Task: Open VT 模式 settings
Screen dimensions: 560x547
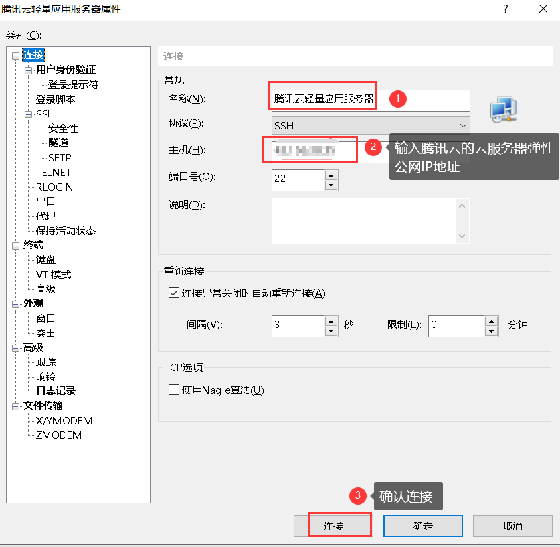Action: click(54, 274)
